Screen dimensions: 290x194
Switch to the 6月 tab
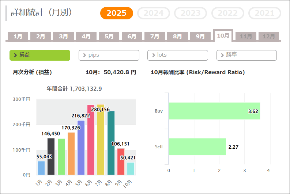click(132, 37)
